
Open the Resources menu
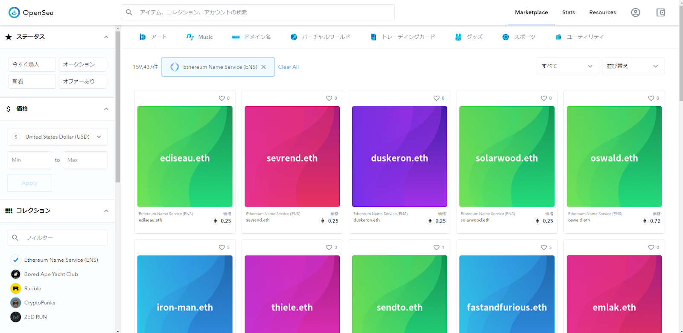603,12
